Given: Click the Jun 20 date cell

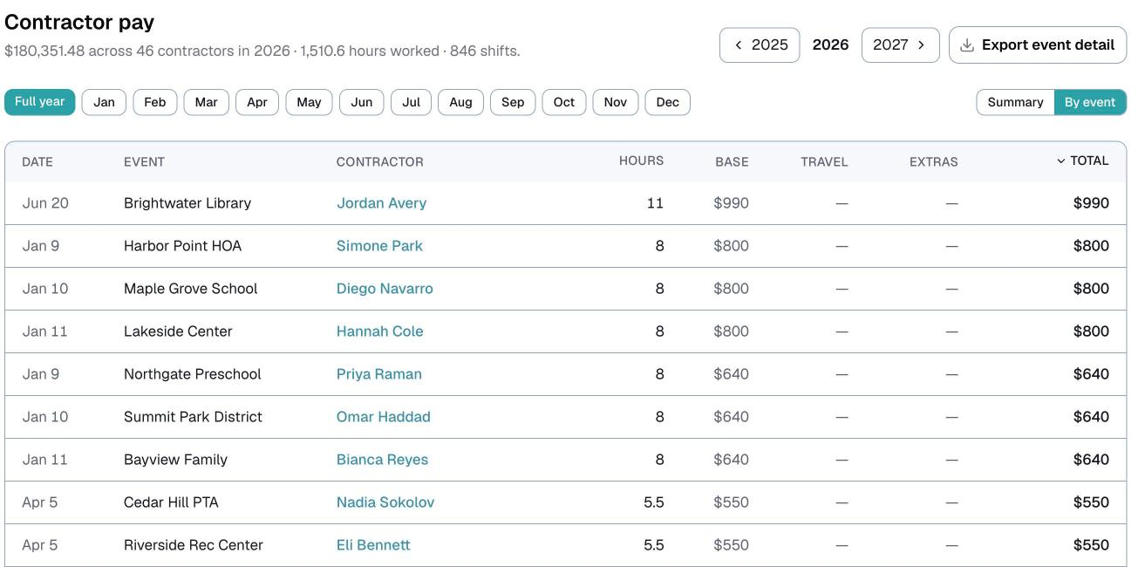Looking at the screenshot, I should 45,203.
